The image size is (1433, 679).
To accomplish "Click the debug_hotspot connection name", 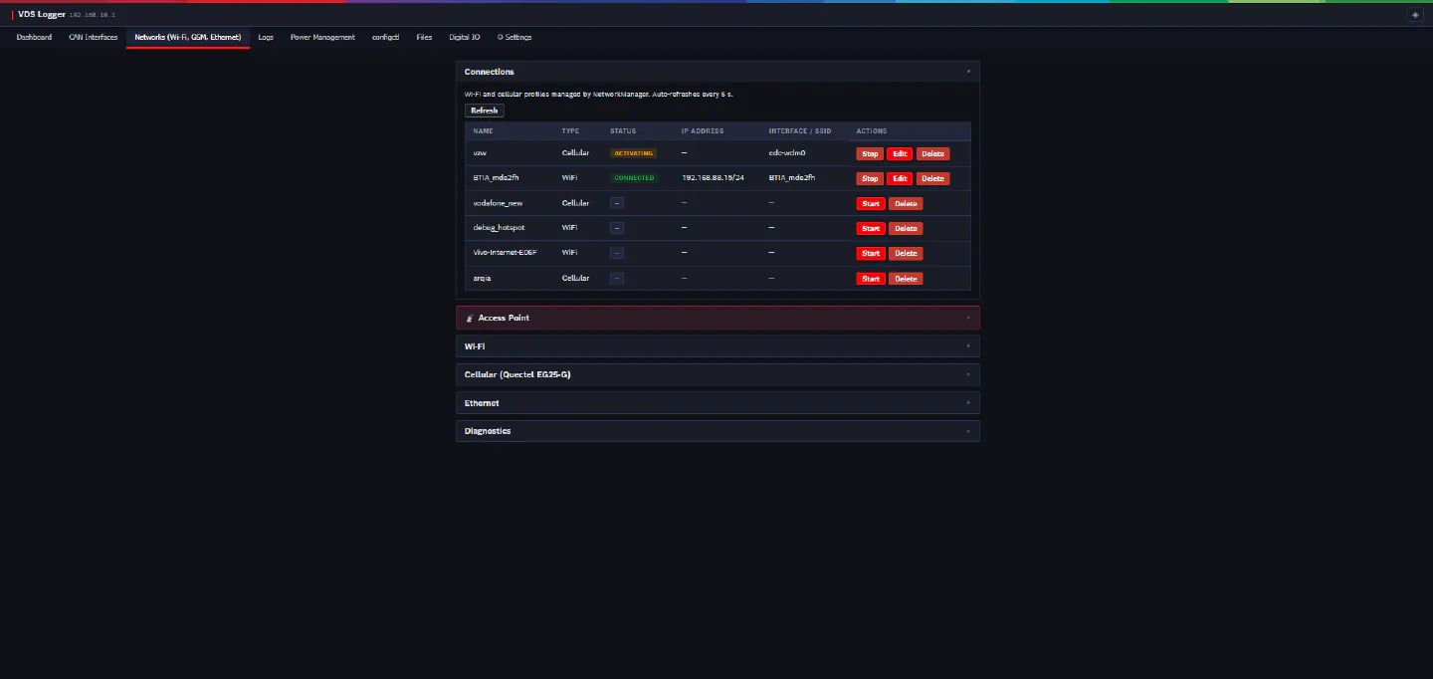I will pyautogui.click(x=499, y=228).
